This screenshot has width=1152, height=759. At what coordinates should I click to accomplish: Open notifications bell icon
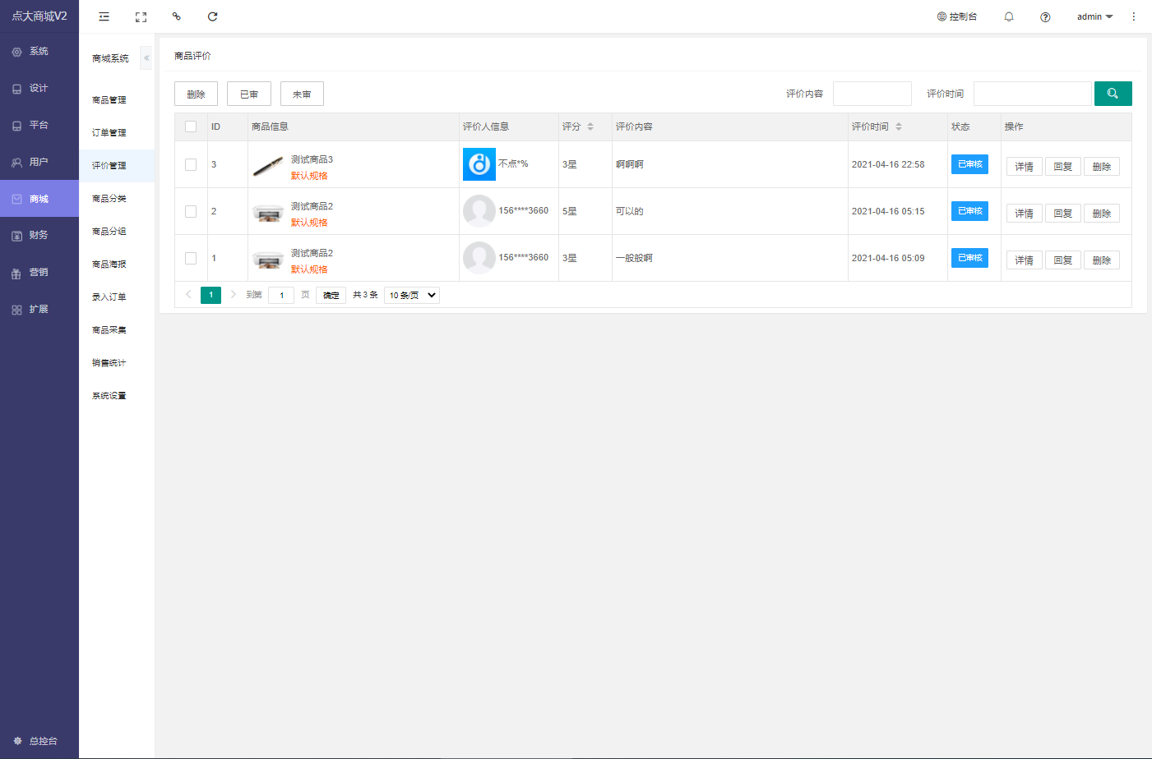pyautogui.click(x=1009, y=16)
